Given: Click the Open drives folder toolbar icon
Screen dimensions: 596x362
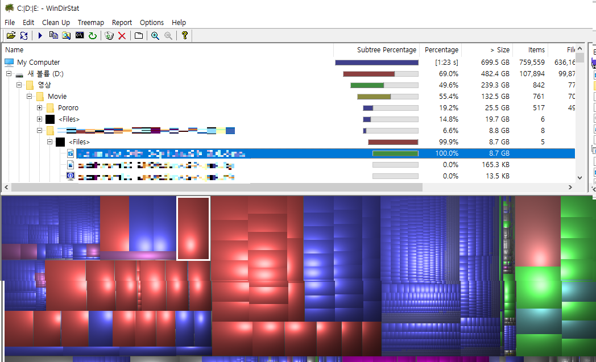Looking at the screenshot, I should pos(11,35).
